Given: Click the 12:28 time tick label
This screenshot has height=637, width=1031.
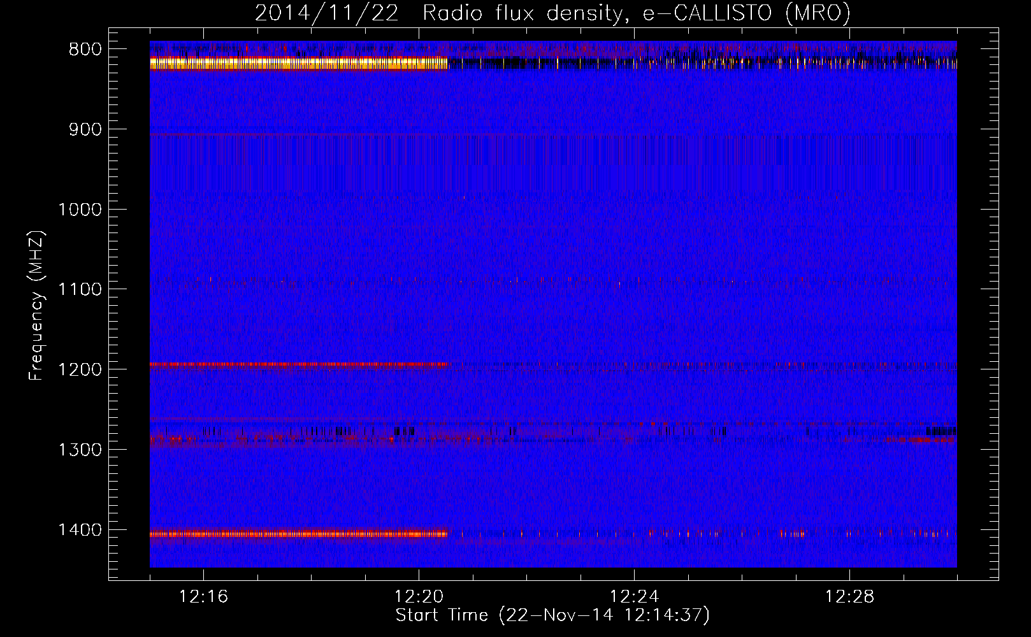Looking at the screenshot, I should (x=849, y=597).
